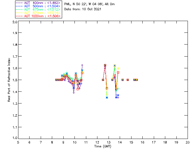Click x-axis tick label 19

[176, 142]
